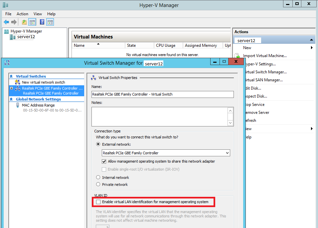Screen dimensions: 318x228
Task: Collapse the Global Network Settings section
Action: [11, 99]
